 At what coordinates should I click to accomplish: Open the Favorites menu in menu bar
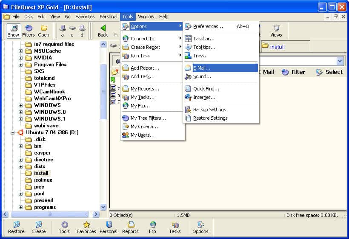tap(85, 17)
